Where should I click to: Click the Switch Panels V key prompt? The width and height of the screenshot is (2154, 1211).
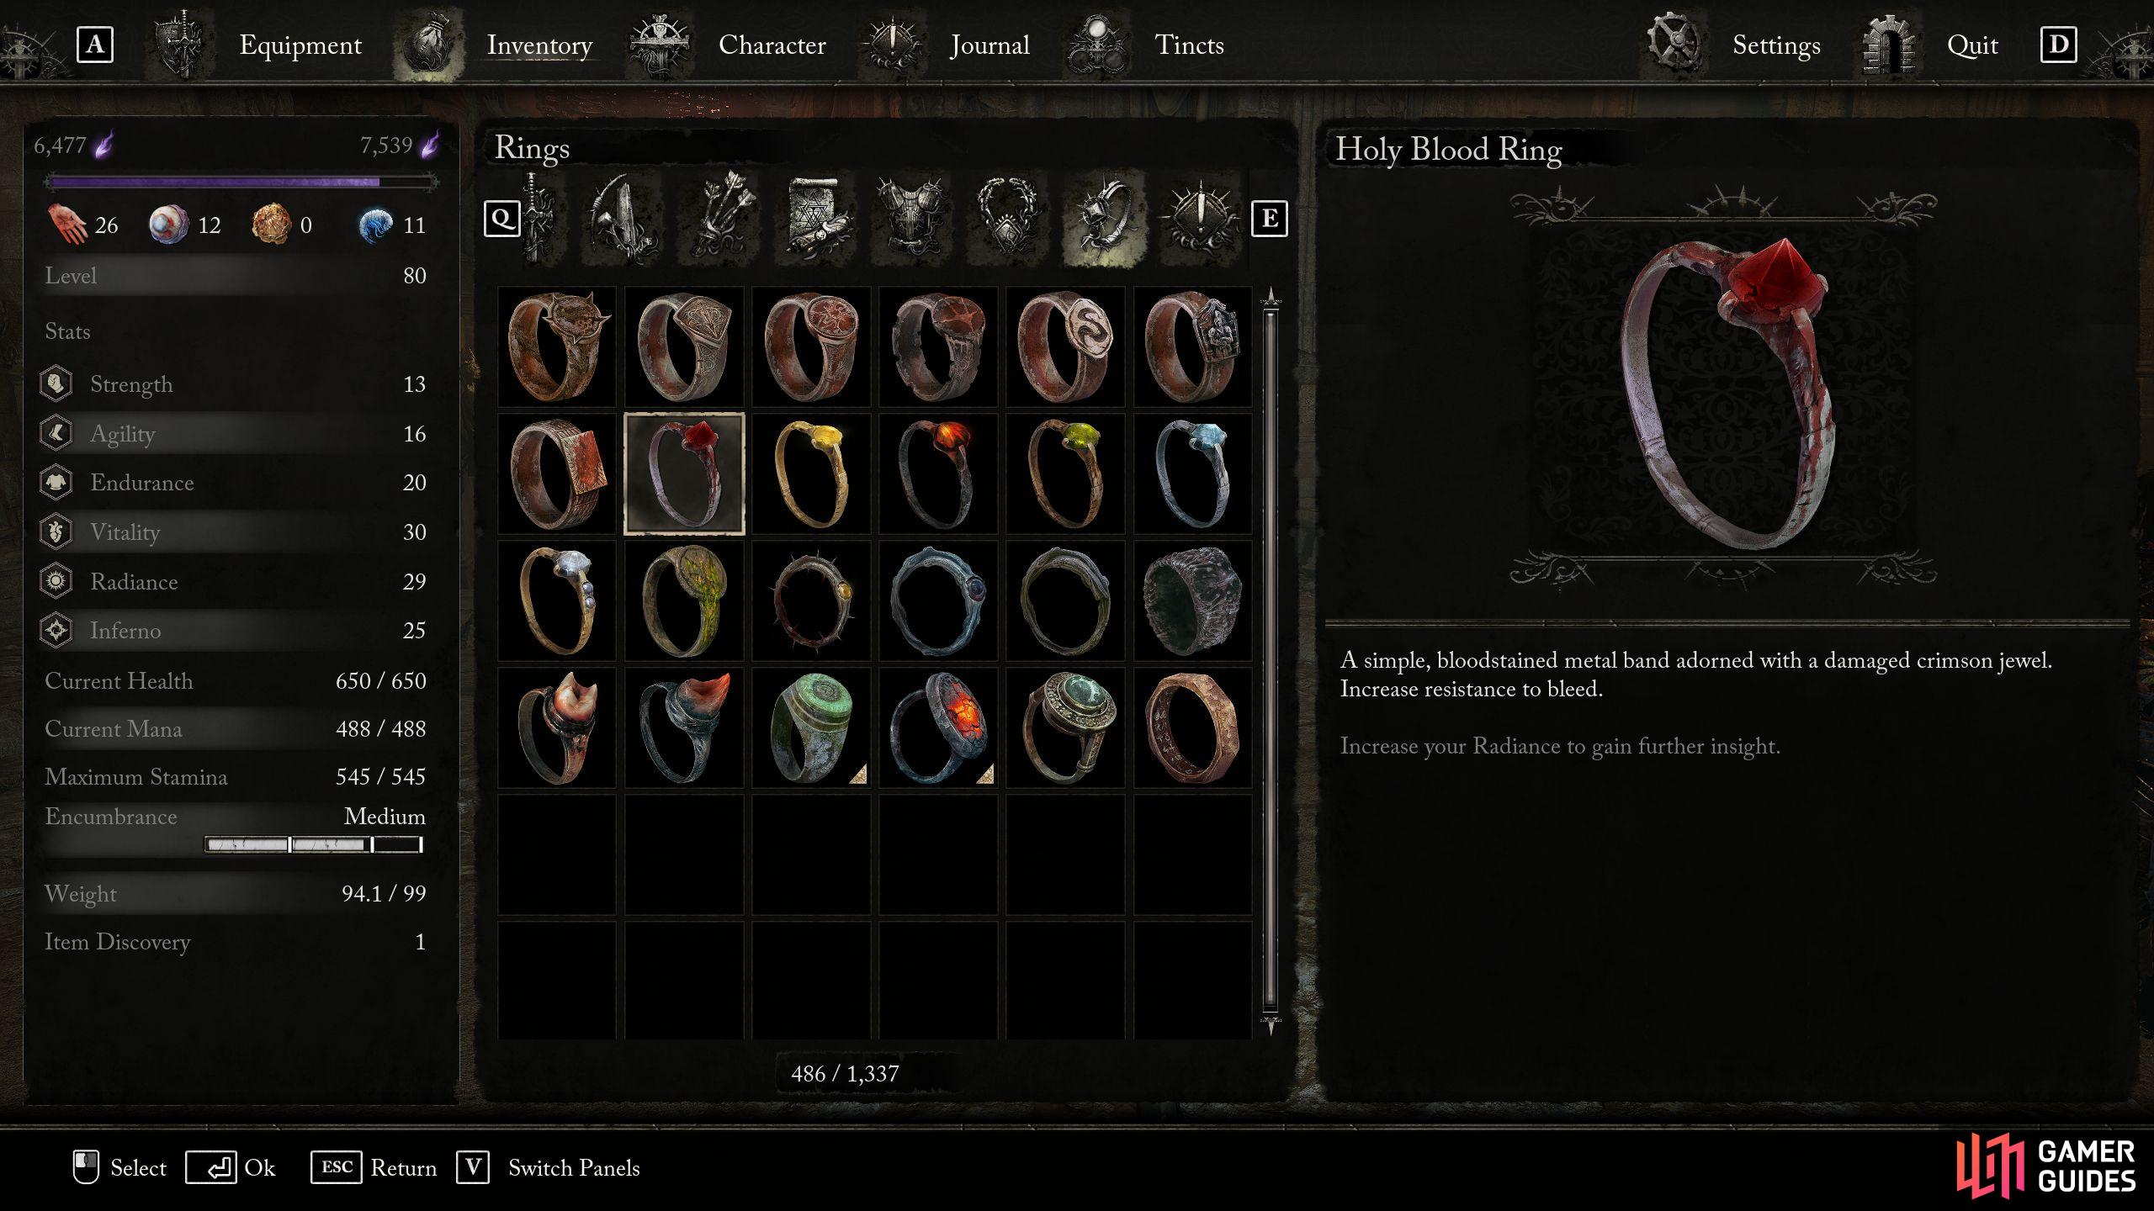click(472, 1167)
